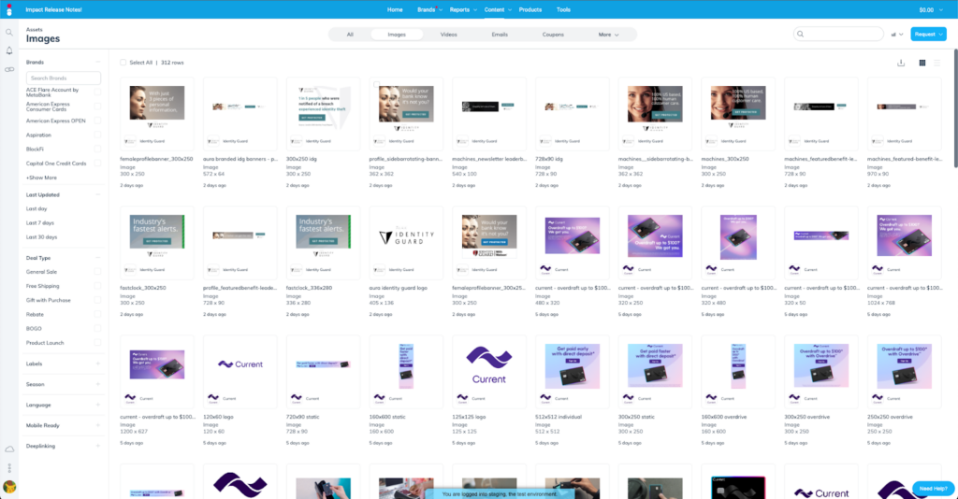Image resolution: width=958 pixels, height=499 pixels.
Task: Check the Select All checkbox
Action: [x=123, y=63]
